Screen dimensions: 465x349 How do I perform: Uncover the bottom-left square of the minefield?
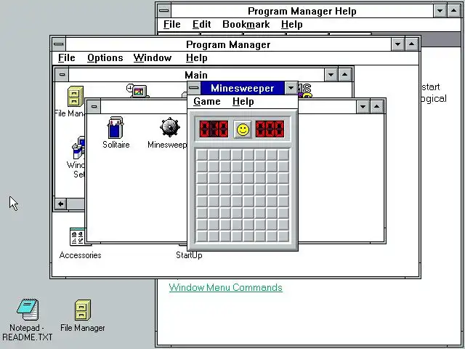coord(202,236)
